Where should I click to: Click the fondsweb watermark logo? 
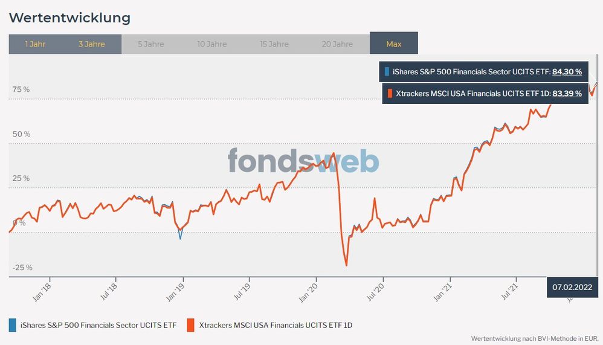[x=303, y=162]
